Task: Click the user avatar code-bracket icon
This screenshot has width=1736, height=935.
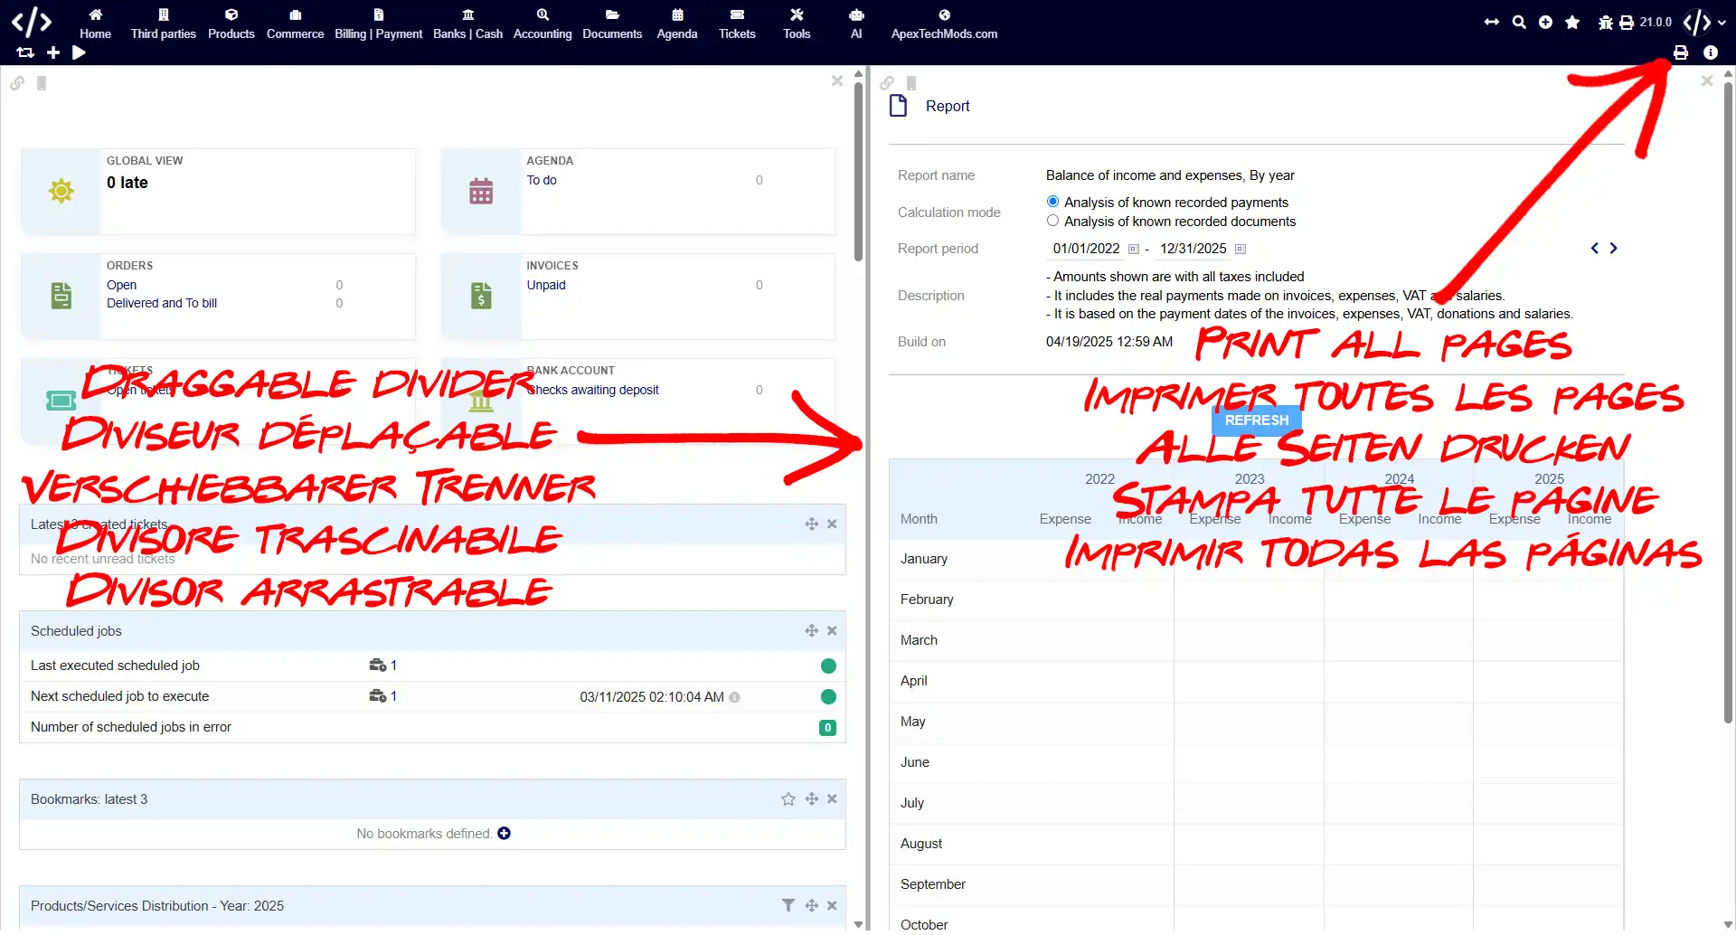Action: 1697,22
